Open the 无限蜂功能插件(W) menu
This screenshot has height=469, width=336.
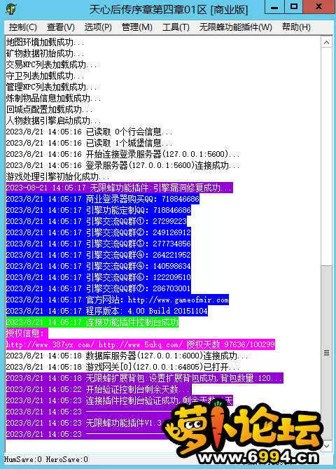pyautogui.click(x=235, y=27)
